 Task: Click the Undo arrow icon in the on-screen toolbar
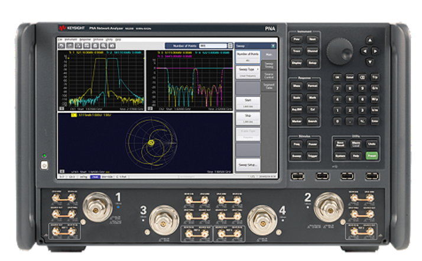pyautogui.click(x=61, y=45)
